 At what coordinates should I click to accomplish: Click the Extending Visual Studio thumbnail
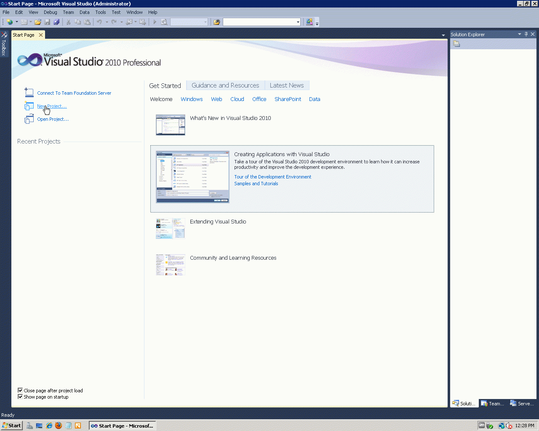pyautogui.click(x=171, y=228)
